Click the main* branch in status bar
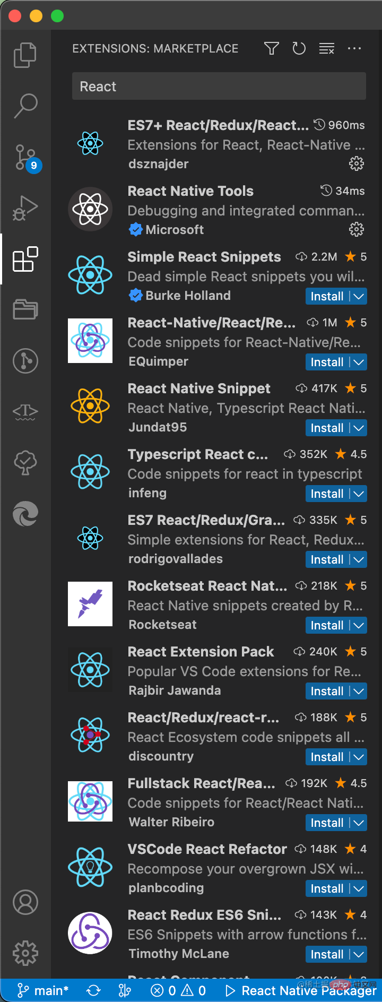The height and width of the screenshot is (1002, 382). pos(44,990)
